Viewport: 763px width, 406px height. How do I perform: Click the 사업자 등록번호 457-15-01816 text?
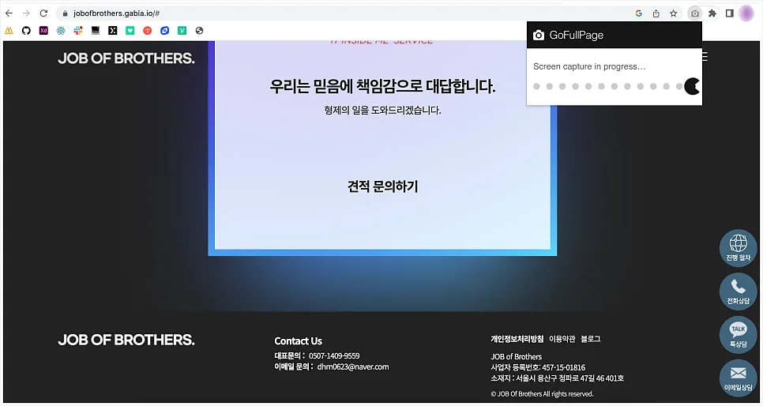click(x=538, y=367)
